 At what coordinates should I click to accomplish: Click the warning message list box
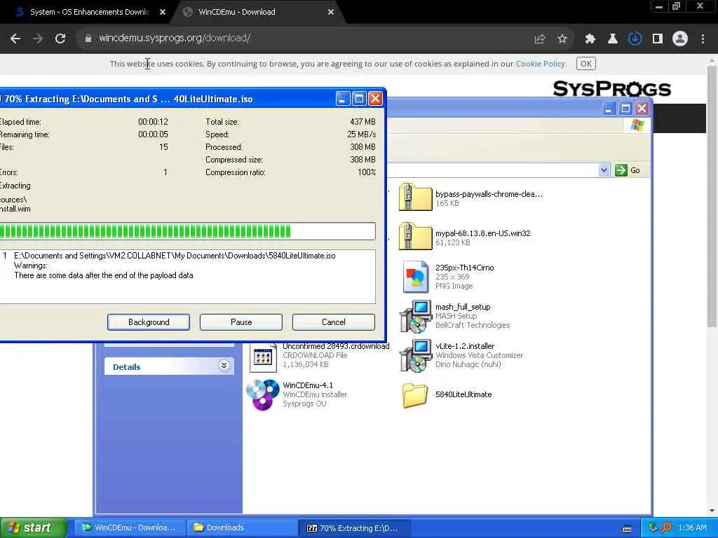coord(187,276)
